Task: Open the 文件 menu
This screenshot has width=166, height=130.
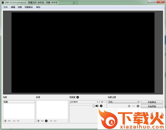Action: pyautogui.click(x=6, y=7)
